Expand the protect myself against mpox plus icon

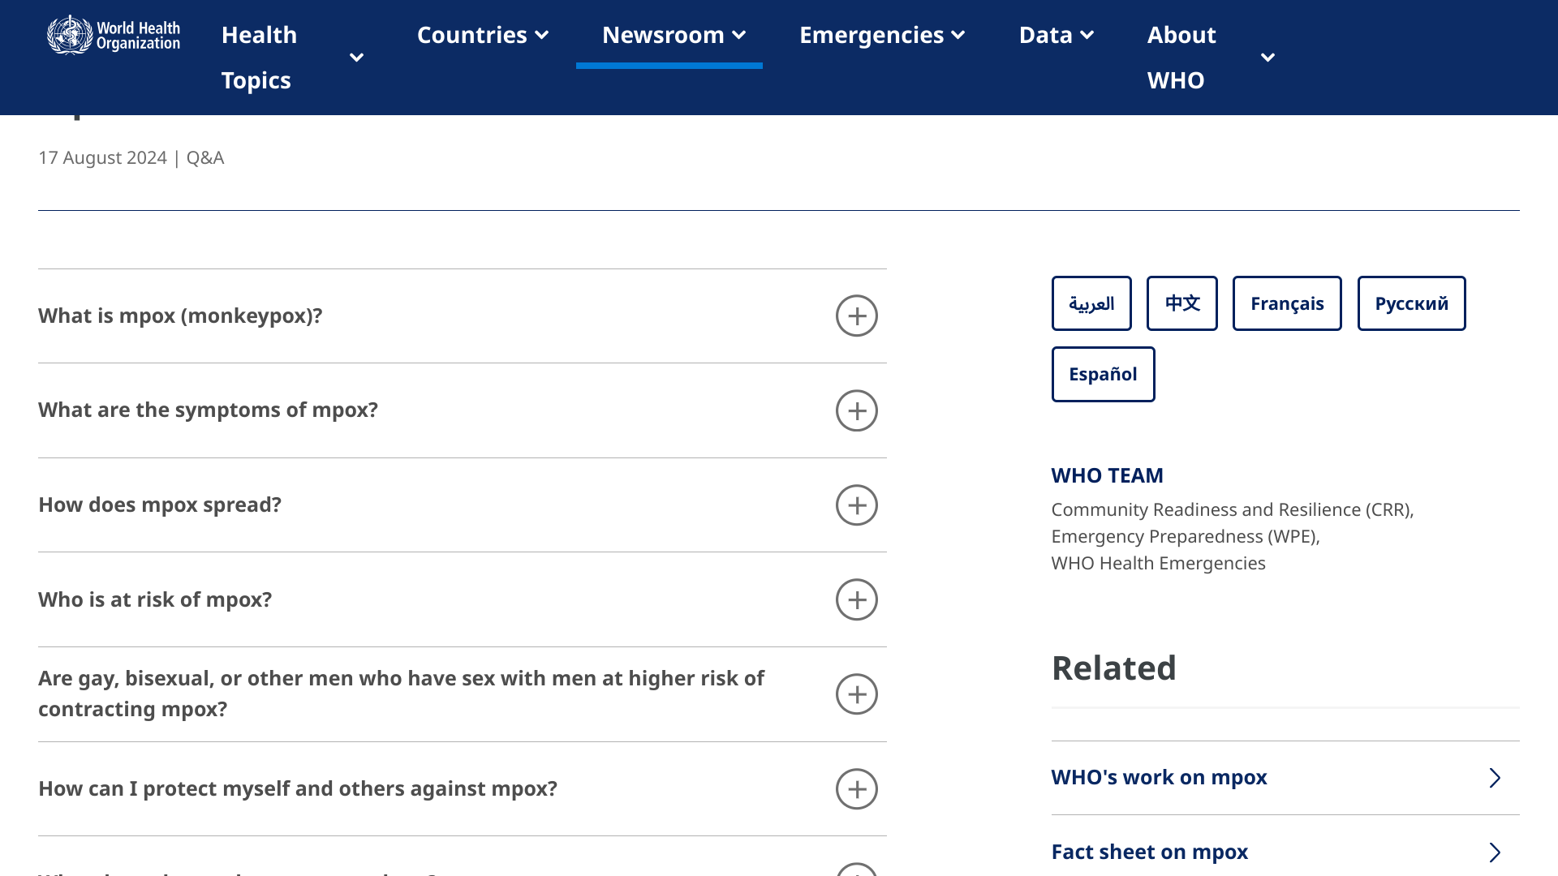click(856, 789)
